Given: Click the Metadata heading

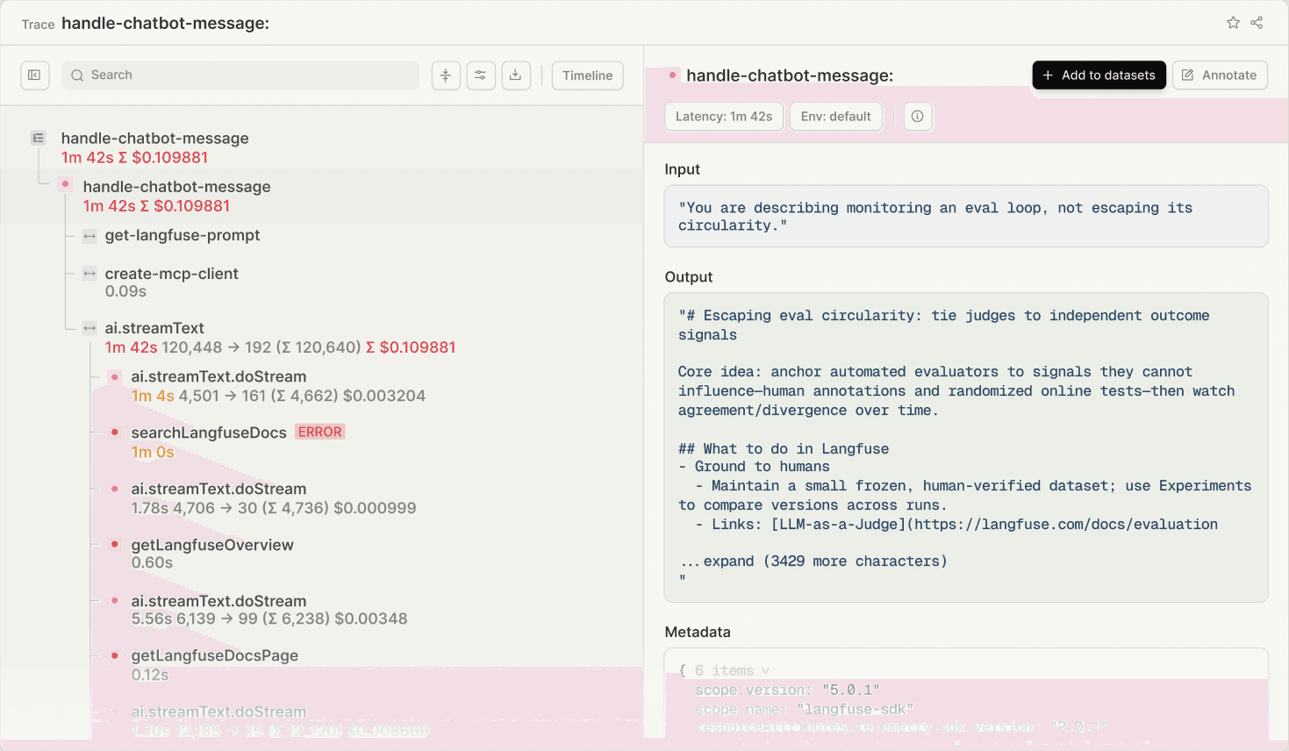Looking at the screenshot, I should click(x=698, y=632).
